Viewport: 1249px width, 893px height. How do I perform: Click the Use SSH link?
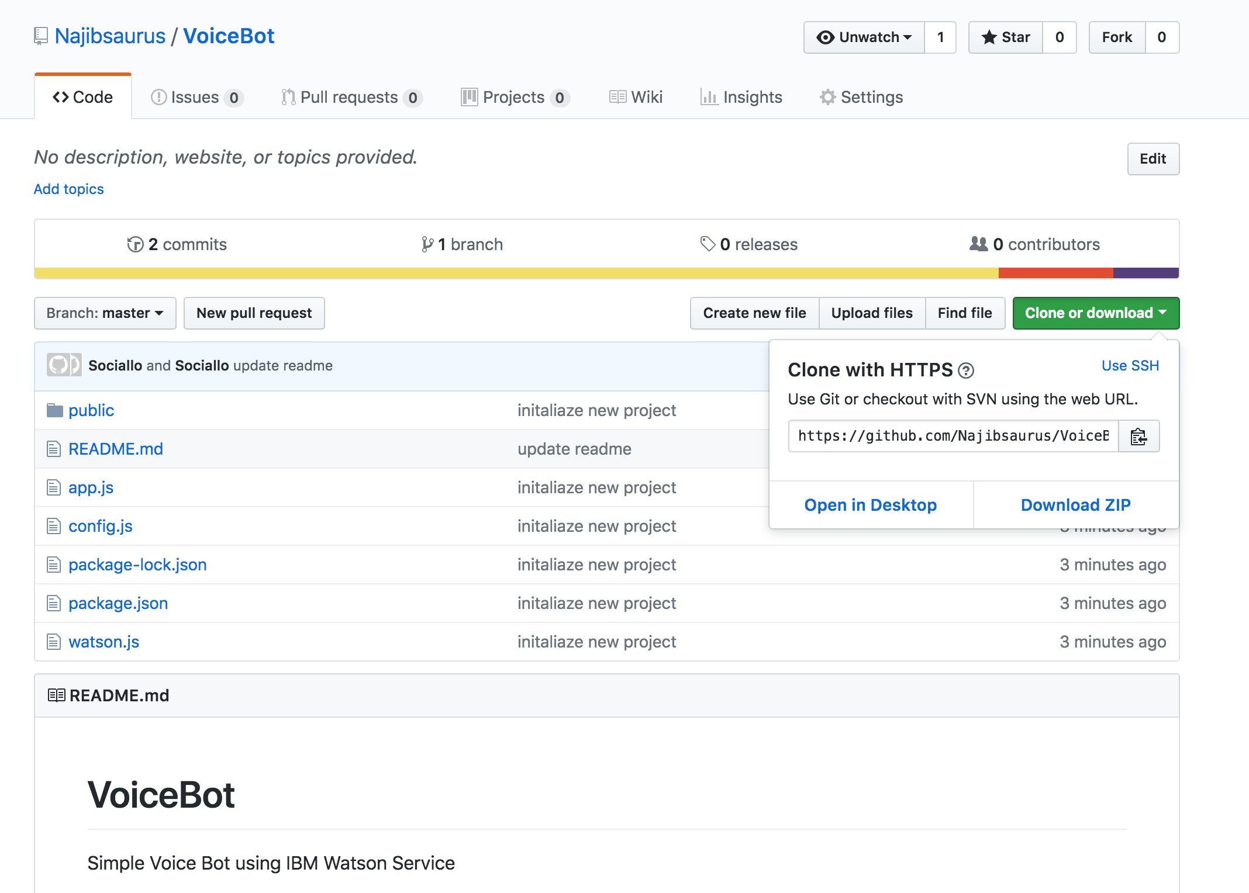pyautogui.click(x=1130, y=366)
